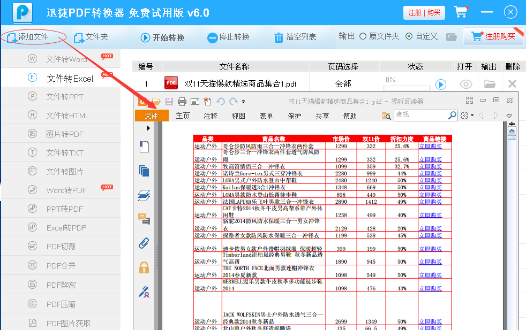526x330 pixels.
Task: Delete file row 1 with the X icon
Action: pyautogui.click(x=512, y=84)
